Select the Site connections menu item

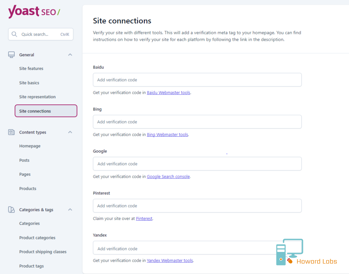(x=46, y=111)
